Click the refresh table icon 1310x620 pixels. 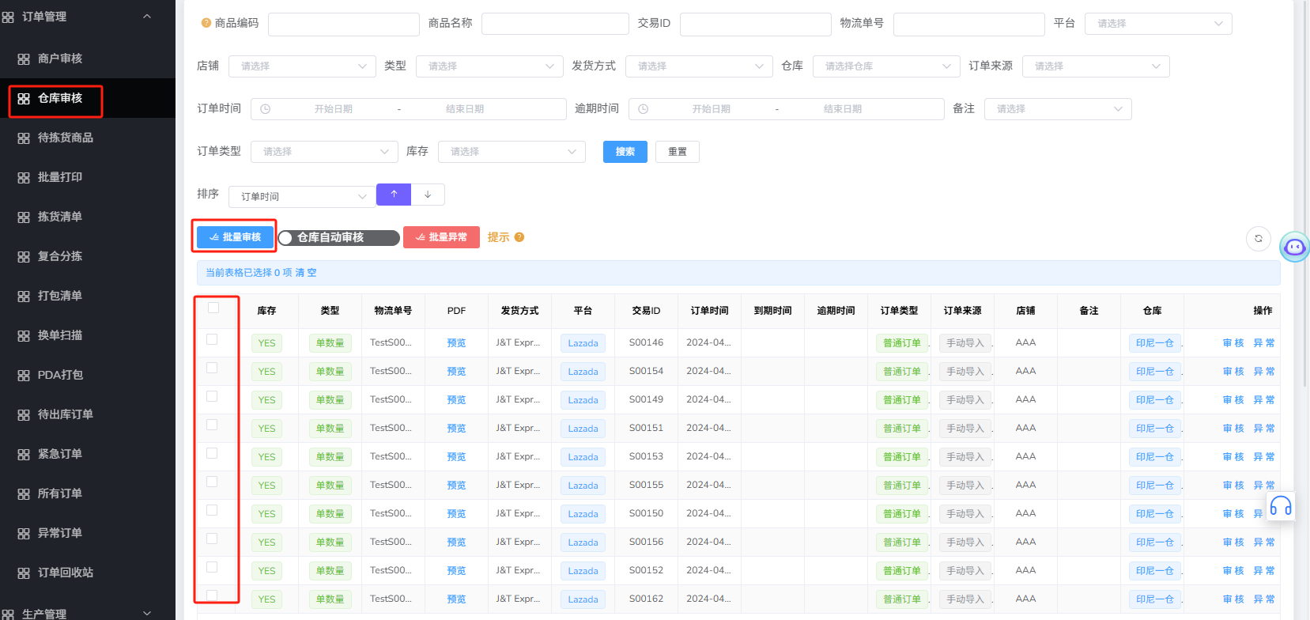(1259, 239)
